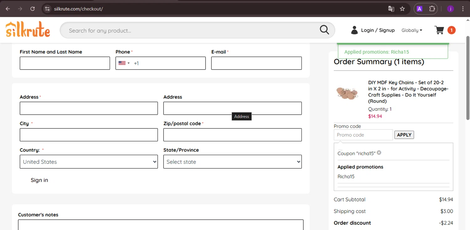Open the phone country flag selector
Viewport: 470px width, 230px height.
pos(124,63)
